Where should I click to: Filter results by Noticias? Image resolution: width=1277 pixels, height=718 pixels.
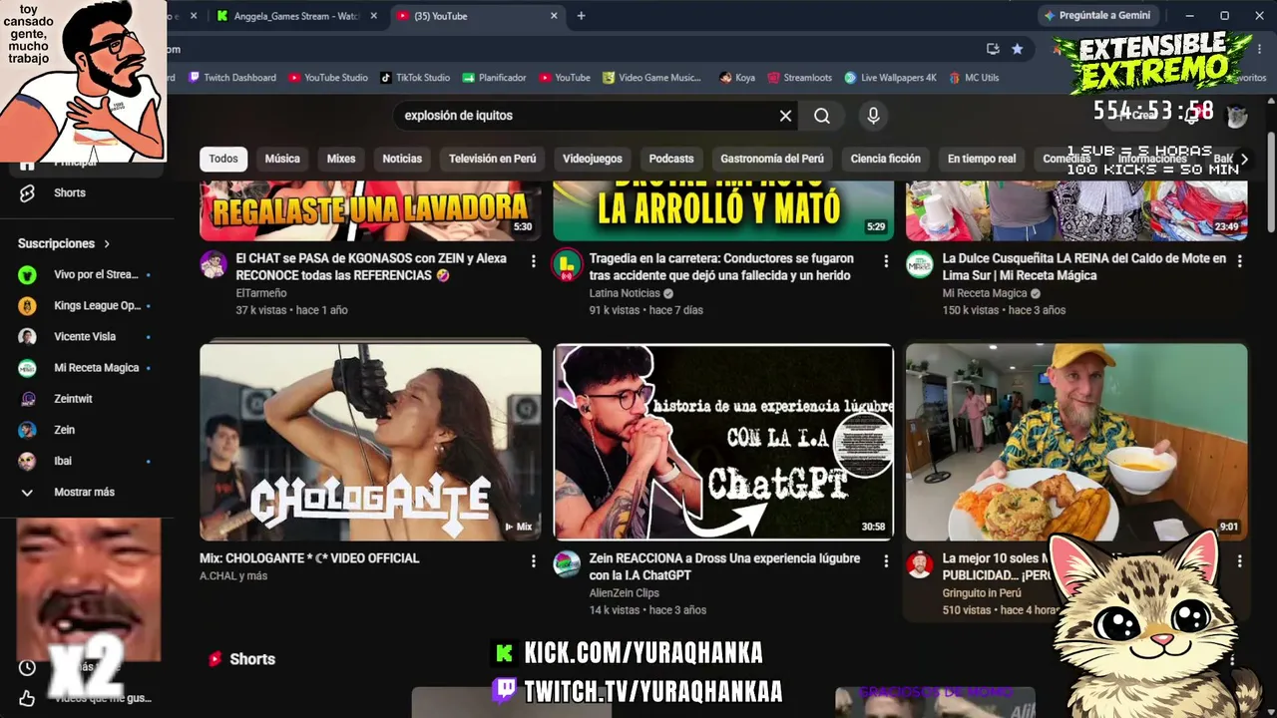(402, 159)
